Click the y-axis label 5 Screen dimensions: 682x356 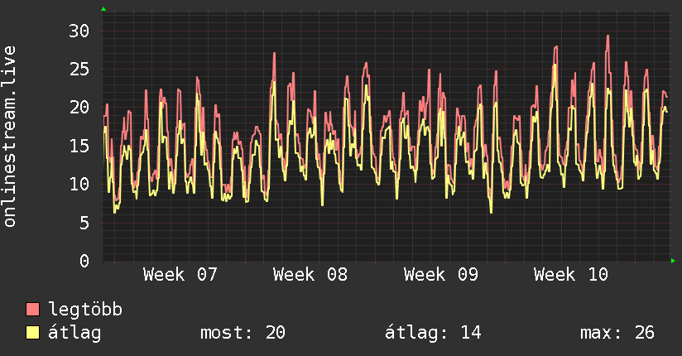(84, 223)
